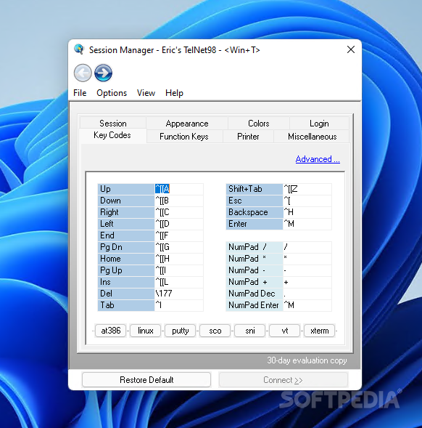Click the NumPad Enter code field
Image resolution: width=422 pixels, height=428 pixels.
click(x=307, y=305)
